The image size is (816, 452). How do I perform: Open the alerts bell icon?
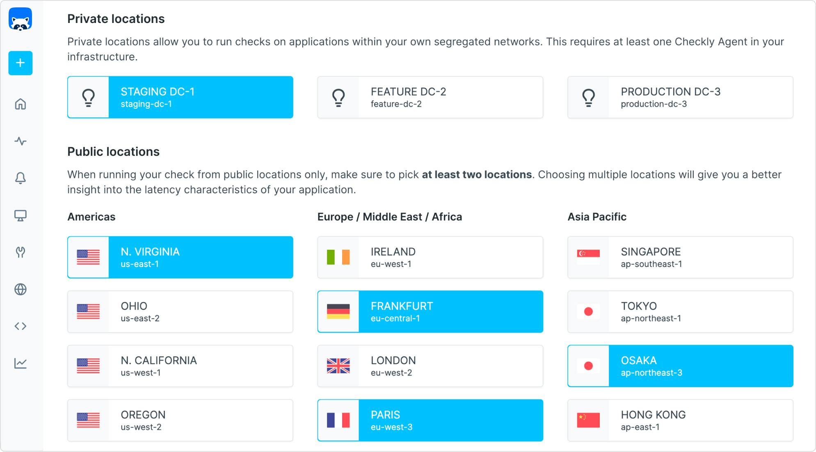20,178
